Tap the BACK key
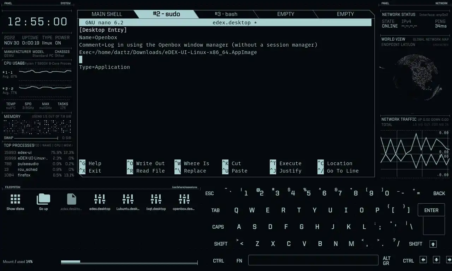Screen dimensions: 452x271 [439, 193]
